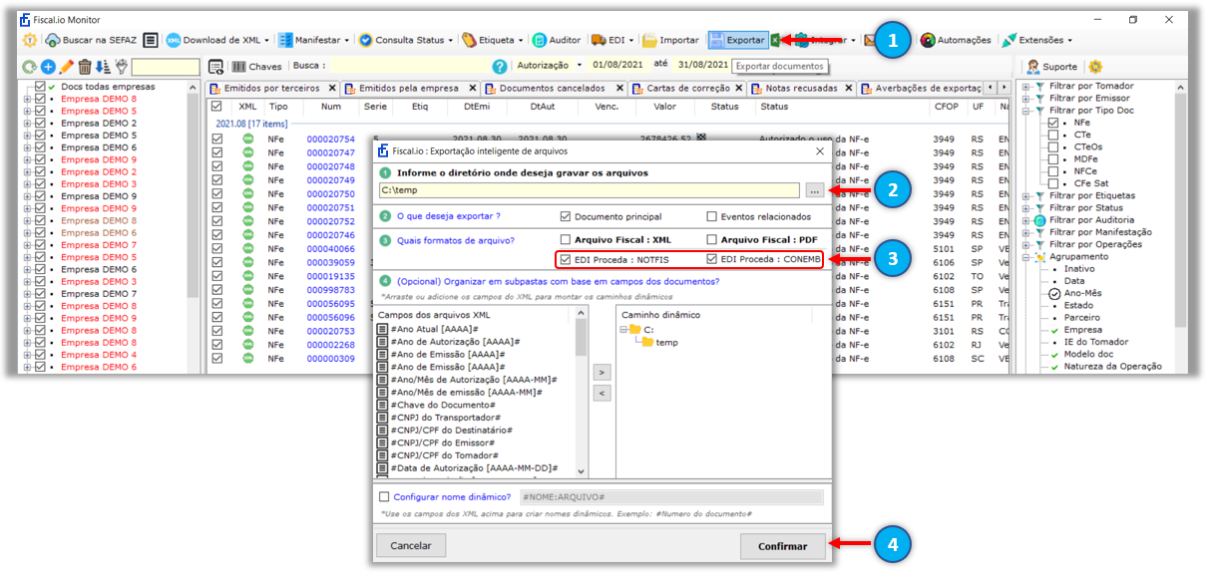
Task: Click the document search icon before Chaves
Action: pyautogui.click(x=215, y=67)
